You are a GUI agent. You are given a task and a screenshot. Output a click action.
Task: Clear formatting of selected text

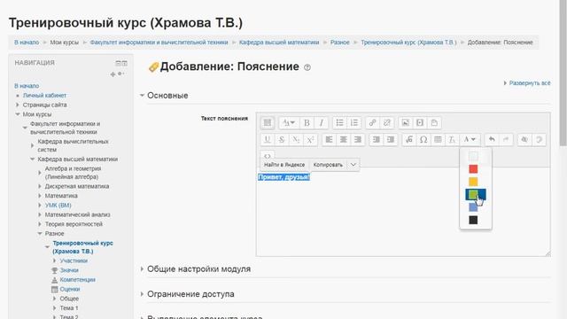452,140
